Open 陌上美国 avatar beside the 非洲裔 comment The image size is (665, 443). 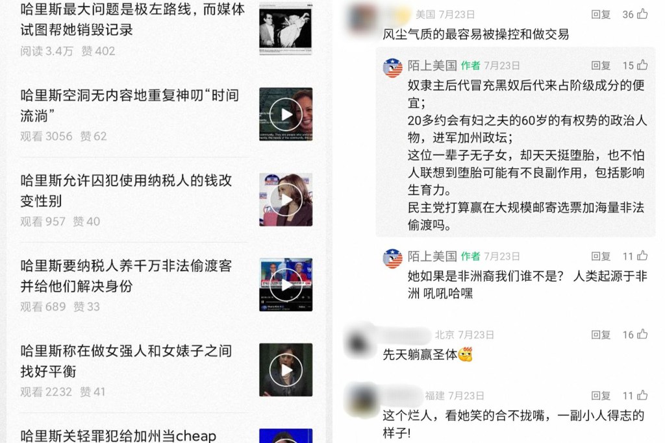(393, 258)
